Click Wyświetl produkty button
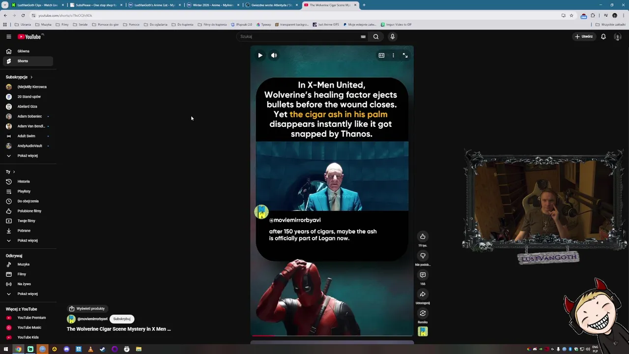The image size is (629, 354). 87,308
